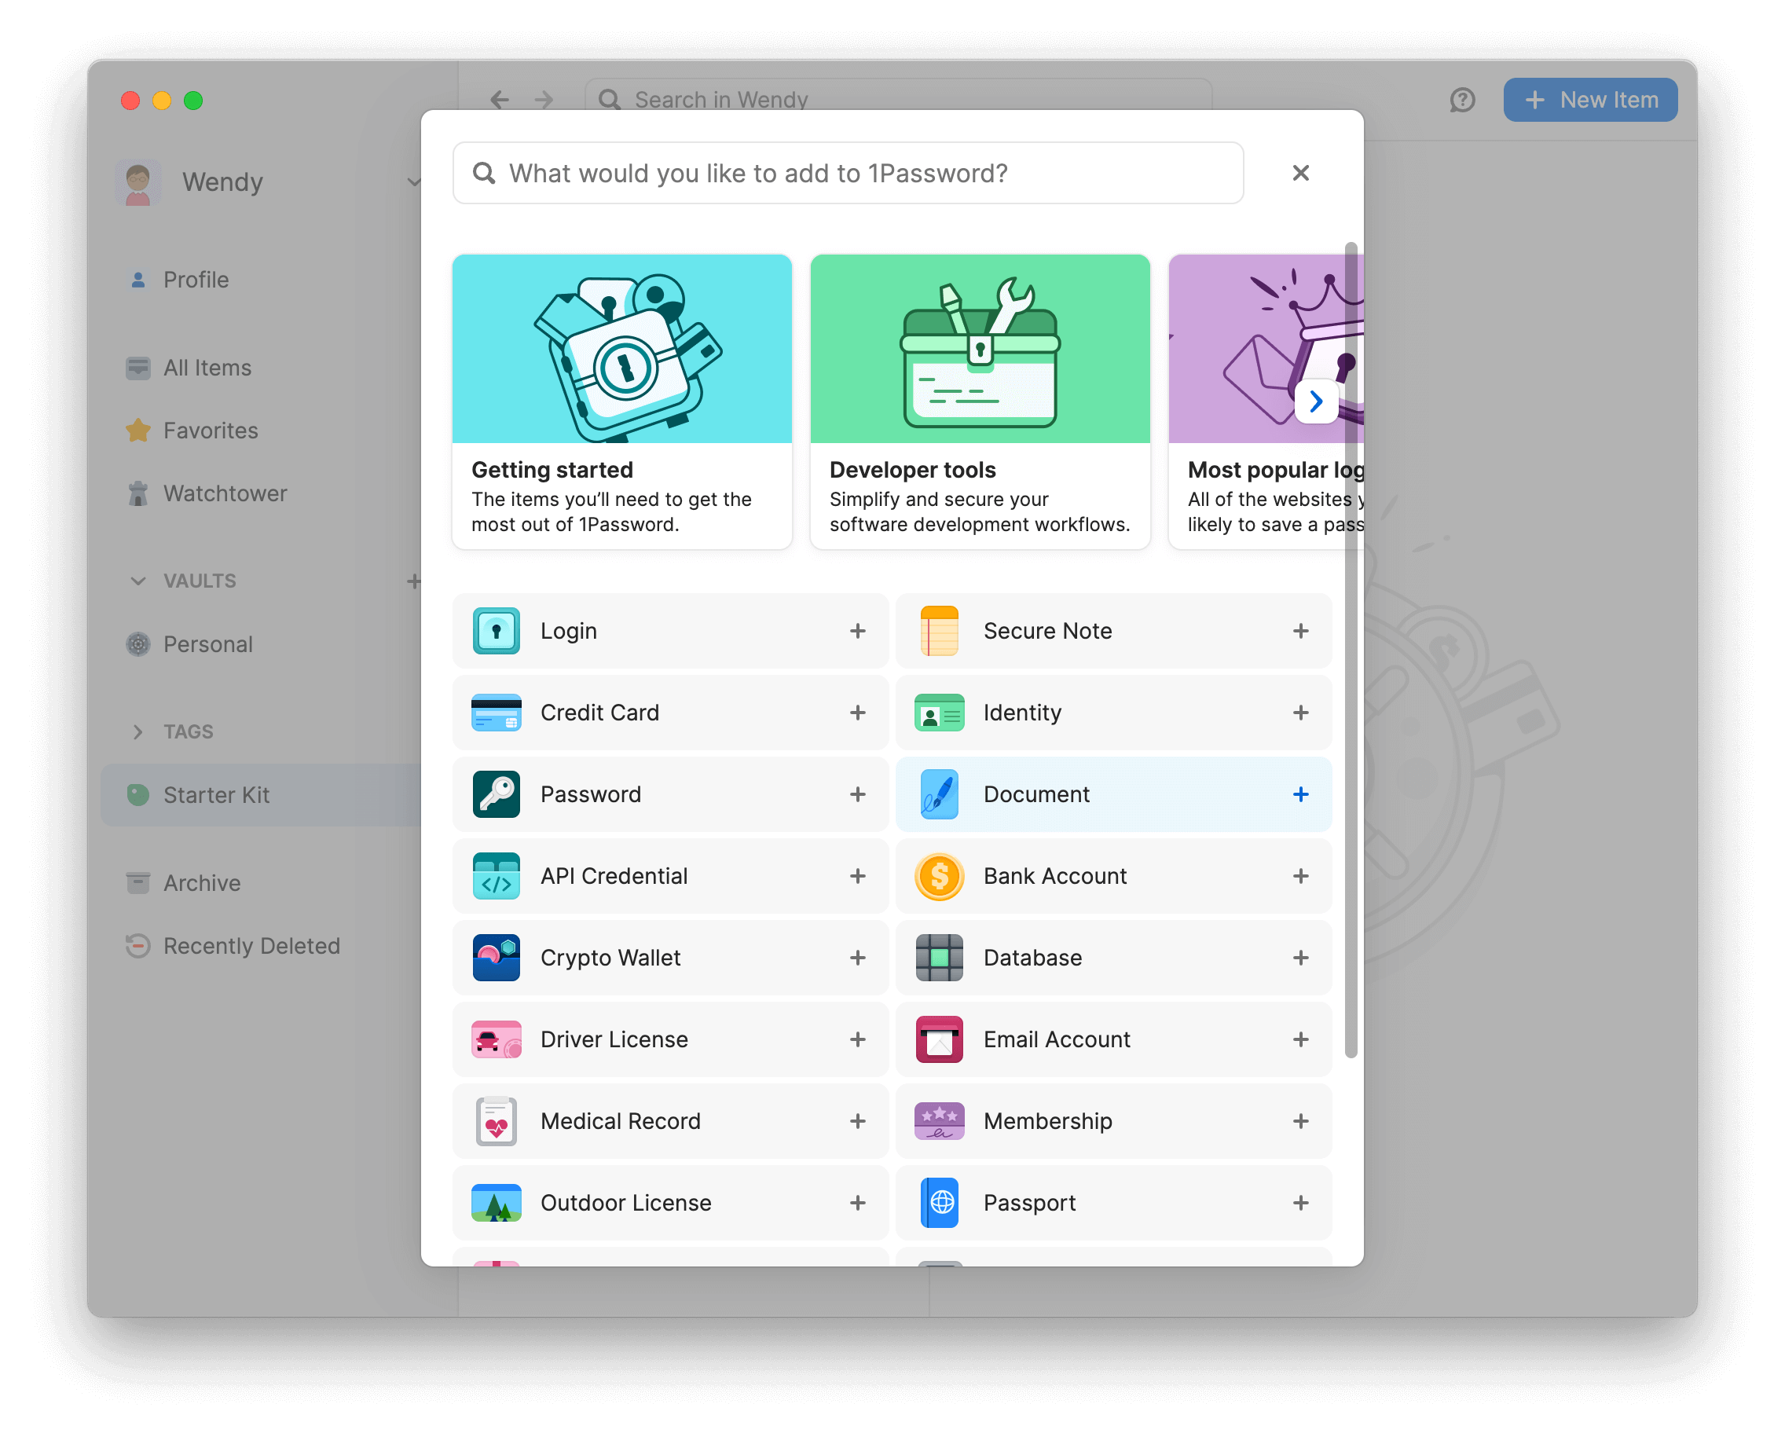Add a new Bank Account via plus
The image size is (1785, 1433).
click(x=1301, y=876)
